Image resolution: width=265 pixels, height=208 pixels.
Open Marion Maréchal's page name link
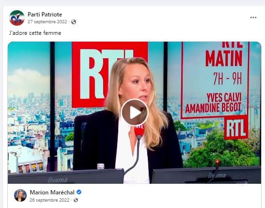[x=52, y=192]
